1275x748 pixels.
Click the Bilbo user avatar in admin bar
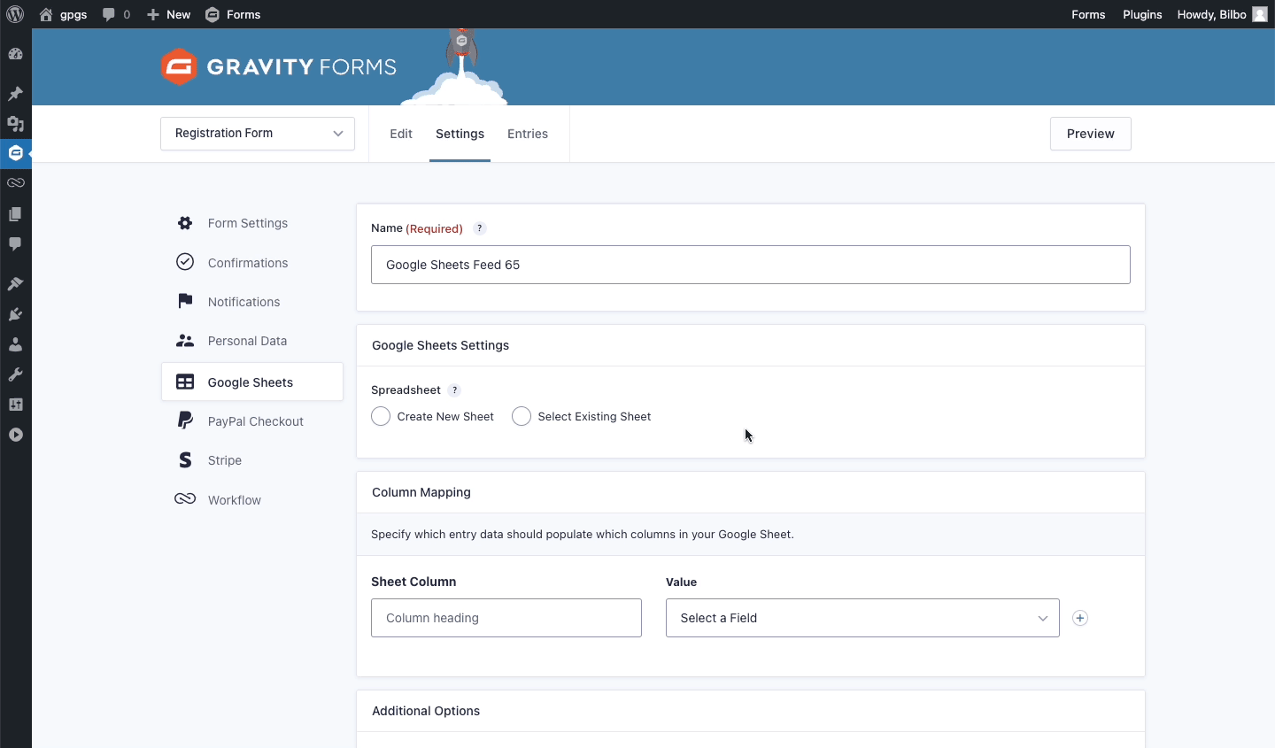click(1260, 14)
